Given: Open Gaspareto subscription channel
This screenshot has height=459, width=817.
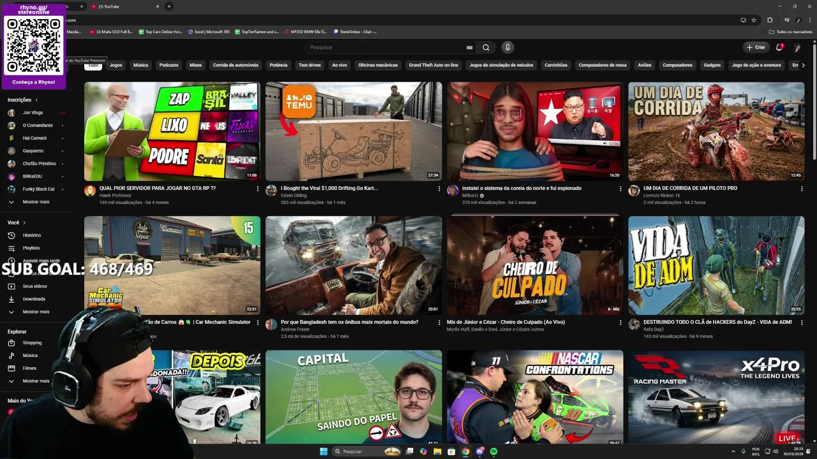Looking at the screenshot, I should [x=33, y=151].
